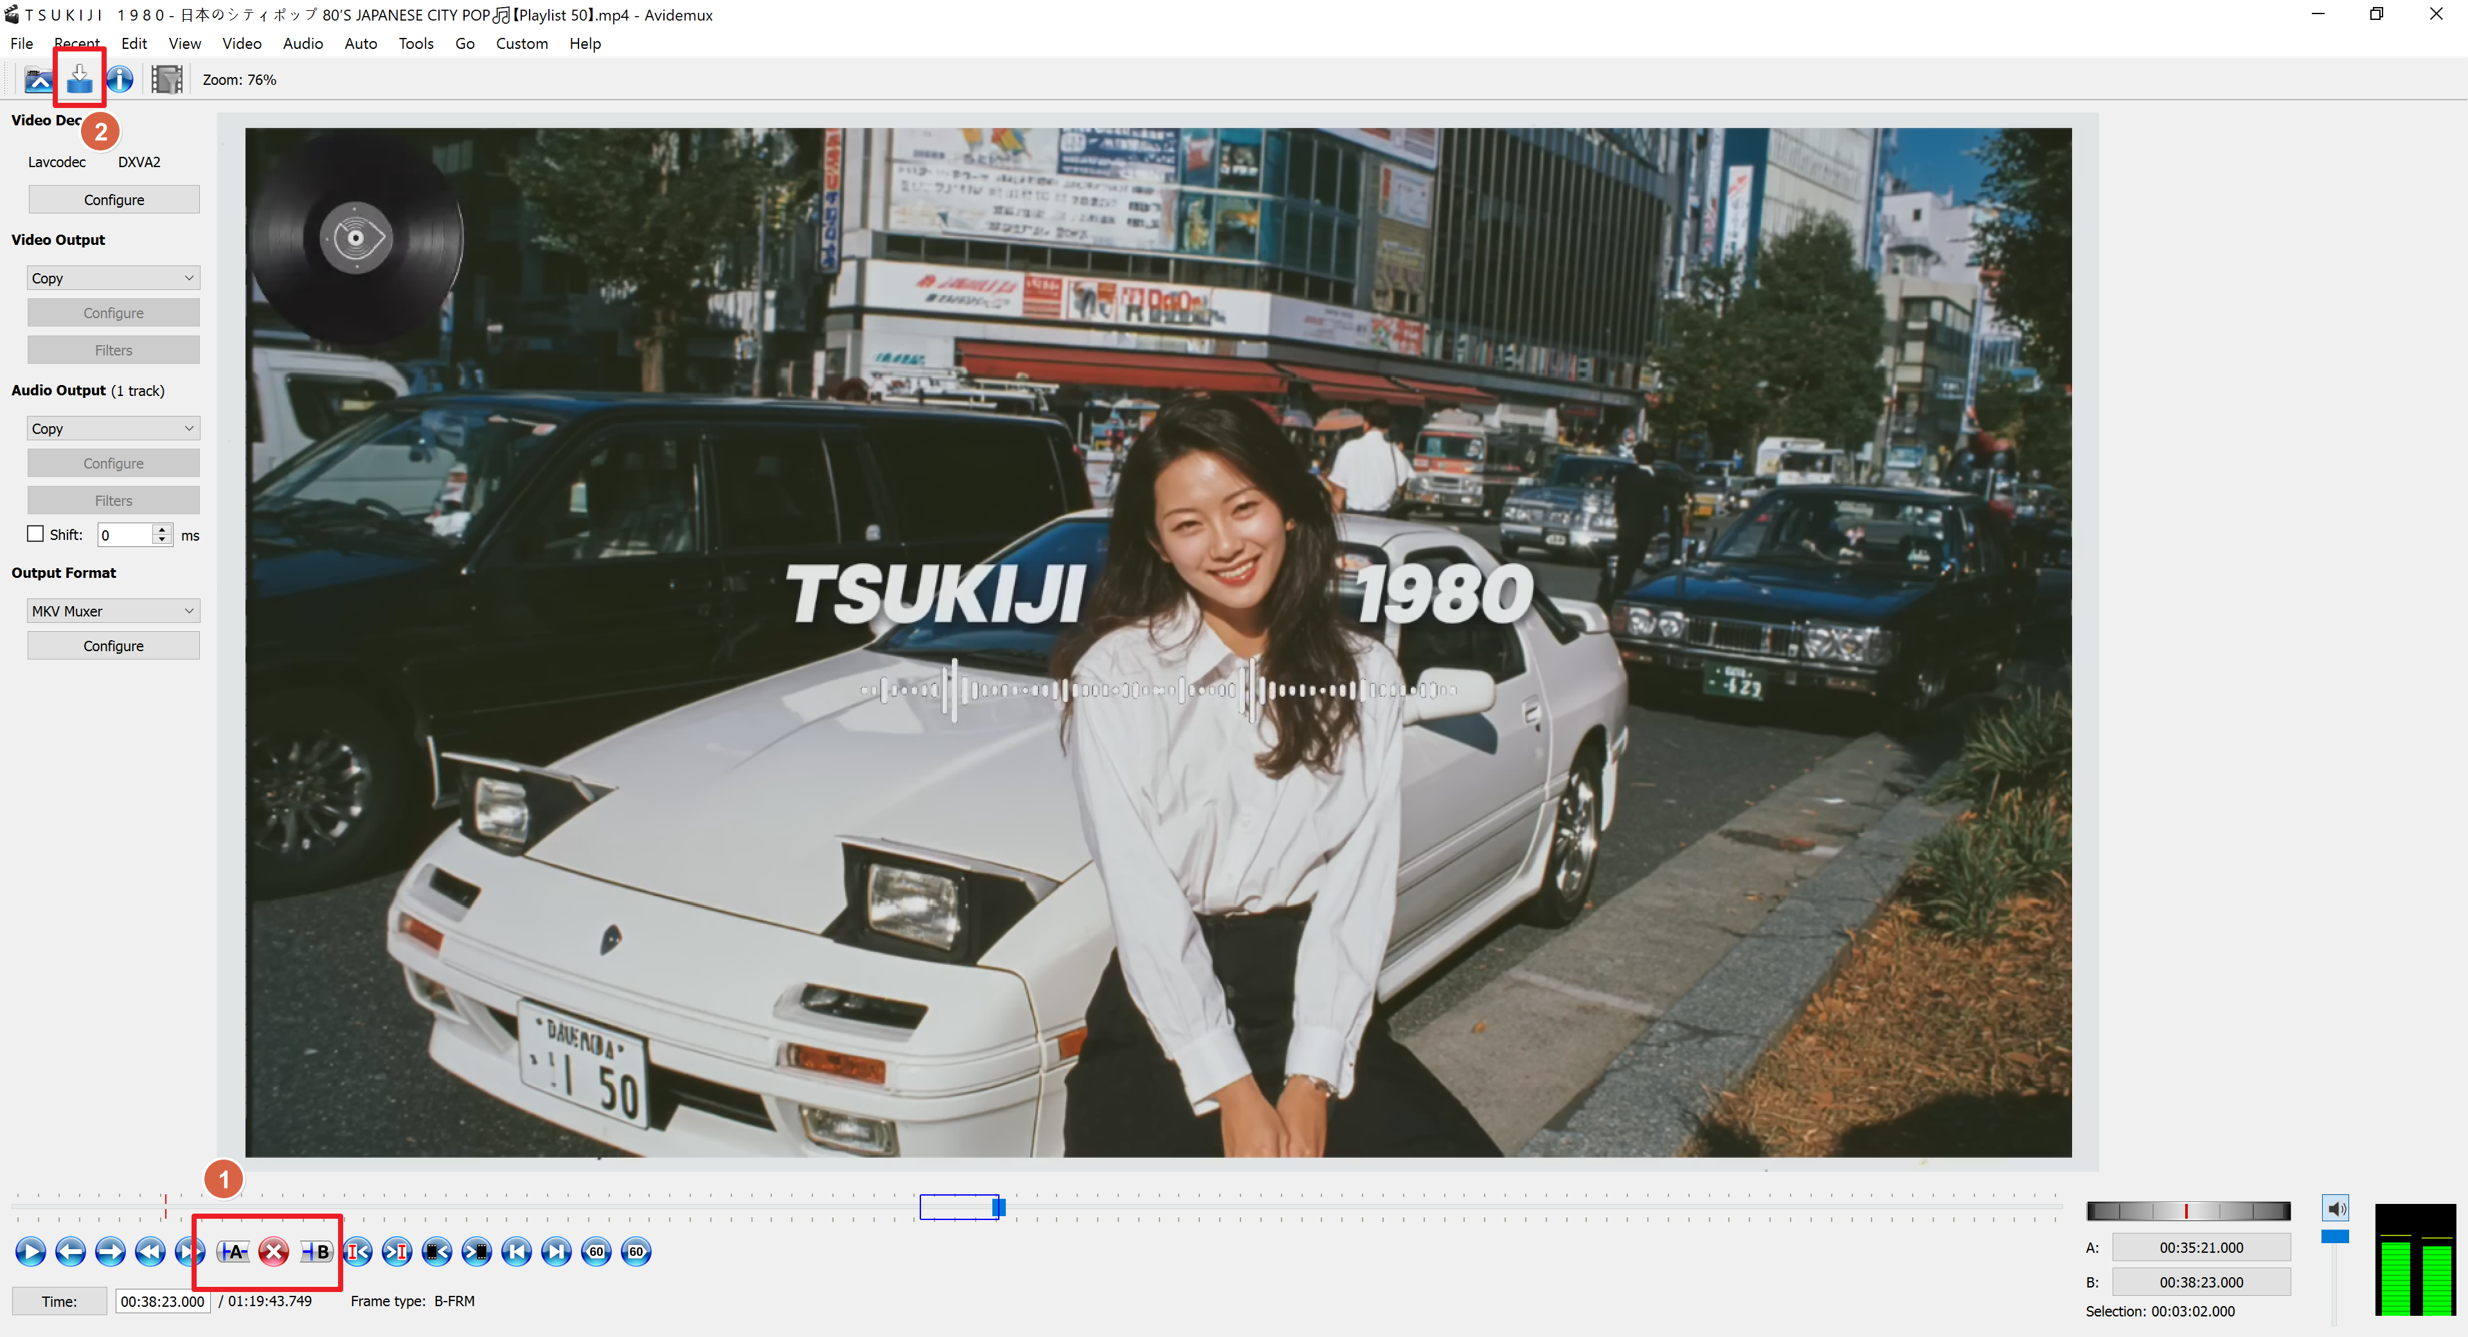Show file information

click(119, 80)
